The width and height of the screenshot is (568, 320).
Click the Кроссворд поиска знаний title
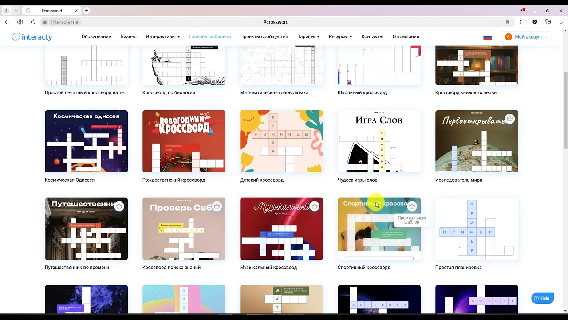click(171, 268)
